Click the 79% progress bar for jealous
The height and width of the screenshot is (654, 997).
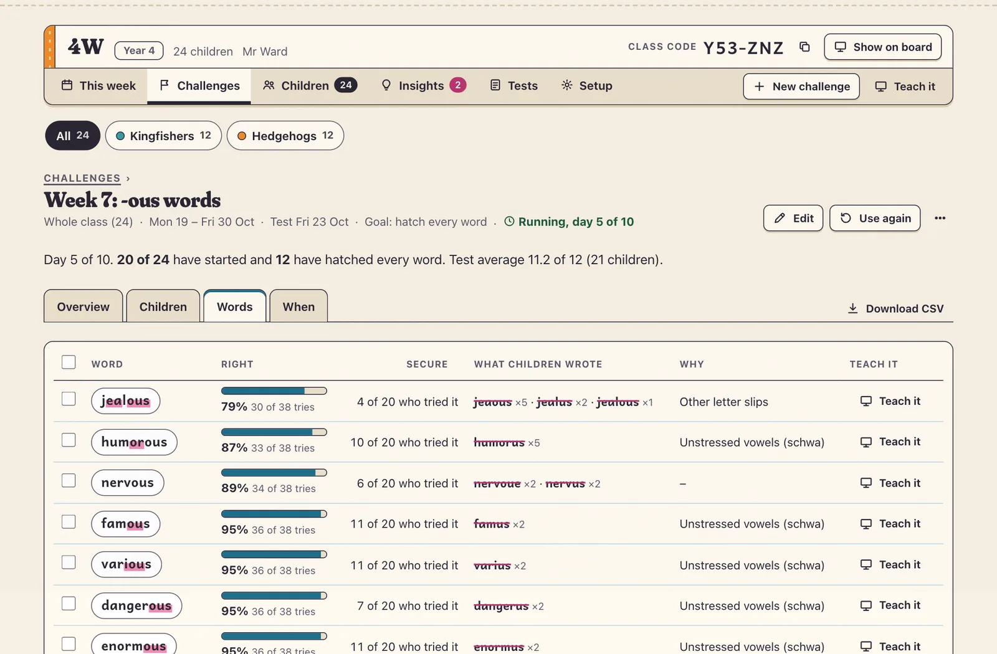click(274, 391)
